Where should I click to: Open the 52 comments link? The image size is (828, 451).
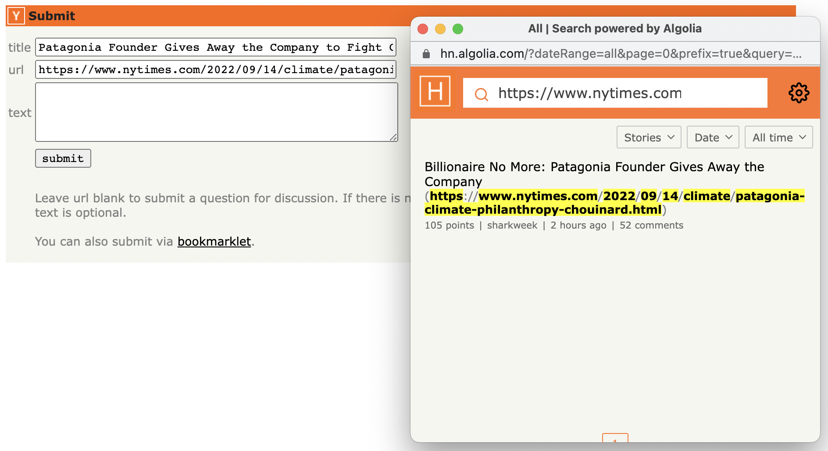(x=651, y=225)
